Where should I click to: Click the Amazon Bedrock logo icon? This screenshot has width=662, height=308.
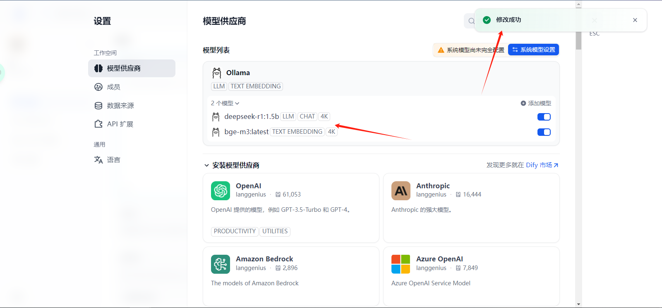[221, 264]
